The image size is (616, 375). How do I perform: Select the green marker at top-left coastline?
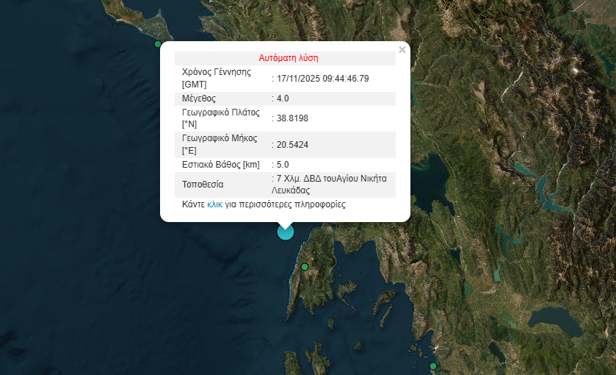157,44
